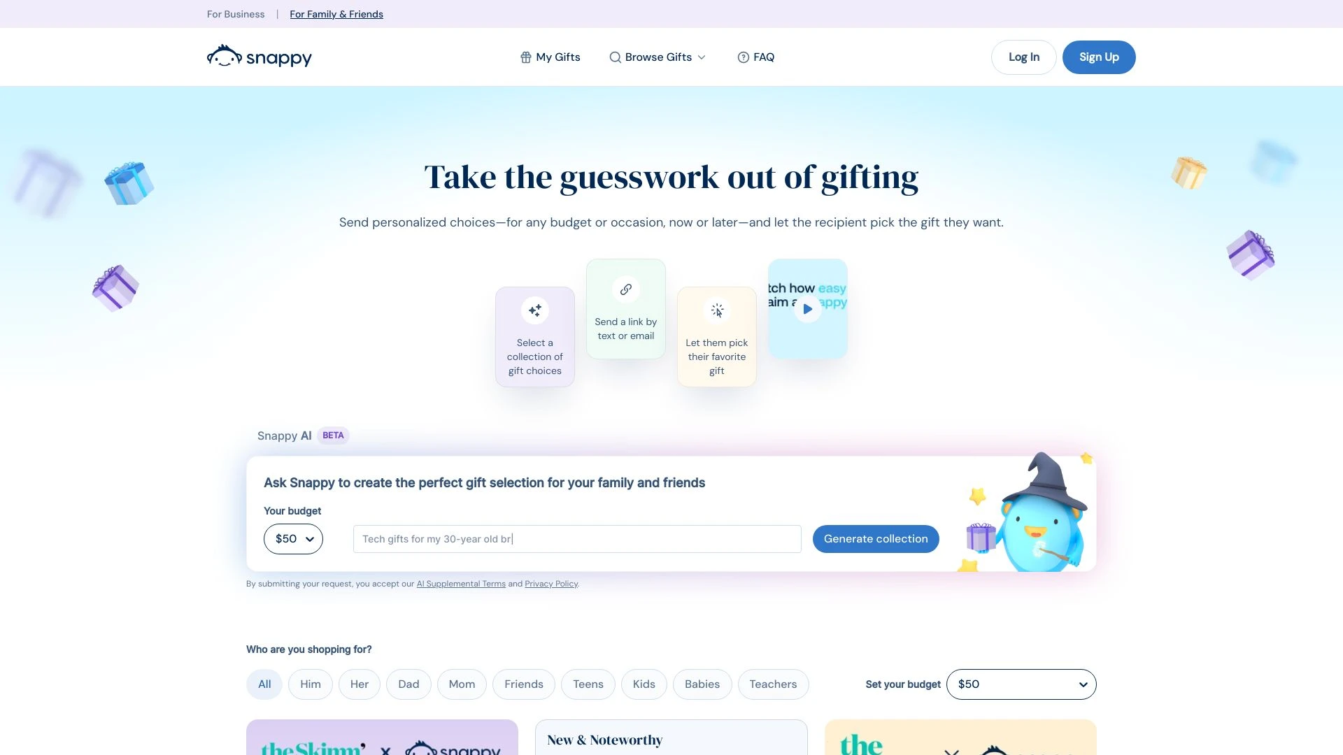Viewport: 1343px width, 755px height.
Task: Click the send link chain icon
Action: tap(625, 289)
